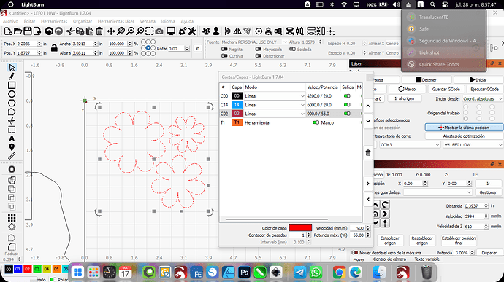Toggle output switch for layer C00
Image resolution: width=504 pixels, height=282 pixels.
(347, 96)
